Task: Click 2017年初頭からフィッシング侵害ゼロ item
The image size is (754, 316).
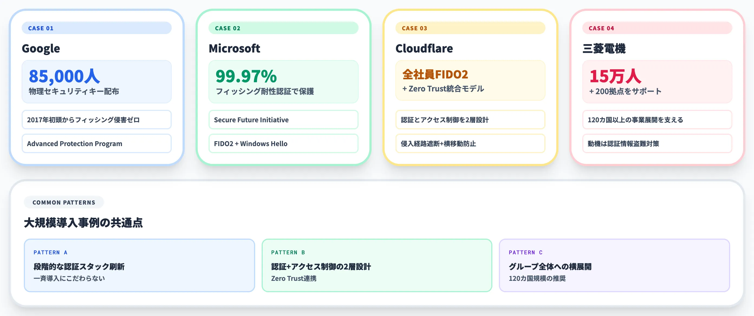Action: (x=97, y=120)
